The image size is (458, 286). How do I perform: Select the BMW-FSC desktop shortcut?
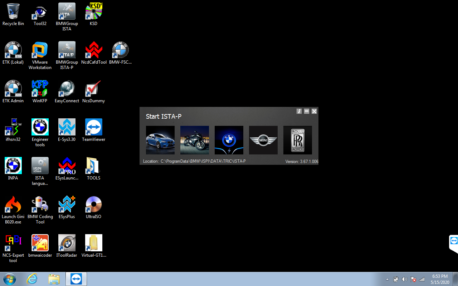(x=121, y=53)
